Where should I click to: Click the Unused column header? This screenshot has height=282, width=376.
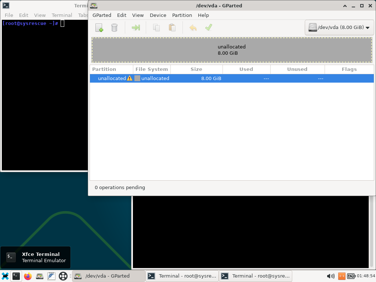pyautogui.click(x=297, y=69)
